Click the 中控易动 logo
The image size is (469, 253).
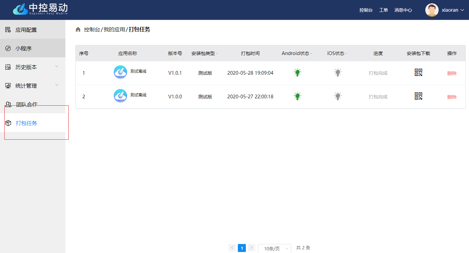point(40,9)
